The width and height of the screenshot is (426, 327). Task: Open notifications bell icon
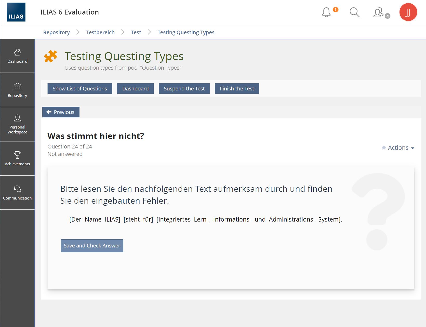click(326, 12)
